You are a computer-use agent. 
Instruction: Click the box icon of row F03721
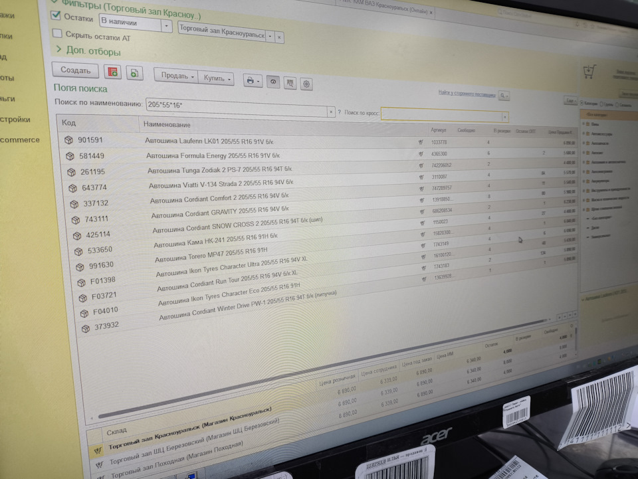[x=82, y=298]
